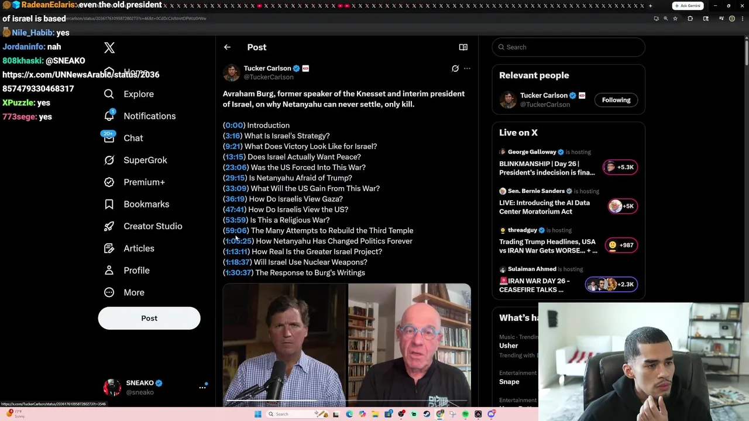Open Steam from the taskbar
The height and width of the screenshot is (421, 749).
pyautogui.click(x=427, y=414)
